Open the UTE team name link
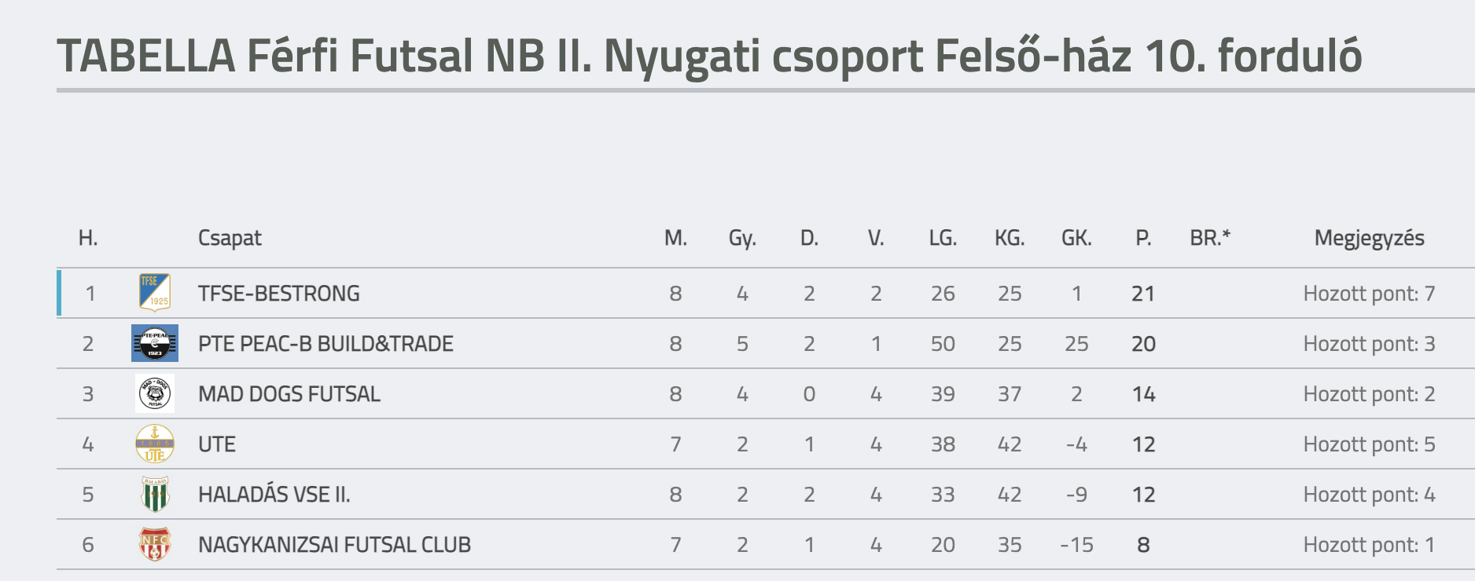 click(x=216, y=444)
